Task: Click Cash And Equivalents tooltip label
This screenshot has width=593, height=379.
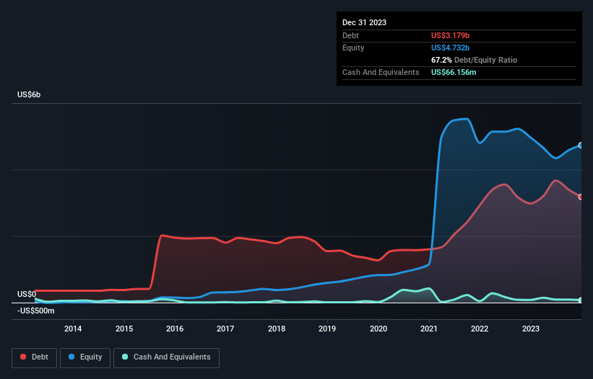Action: point(381,72)
